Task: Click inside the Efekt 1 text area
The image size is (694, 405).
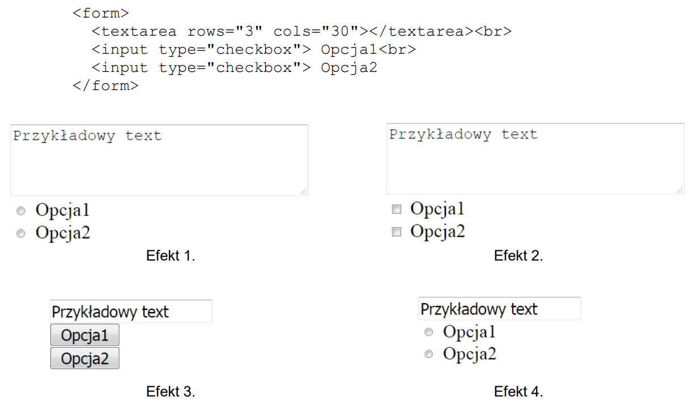Action: [x=159, y=160]
